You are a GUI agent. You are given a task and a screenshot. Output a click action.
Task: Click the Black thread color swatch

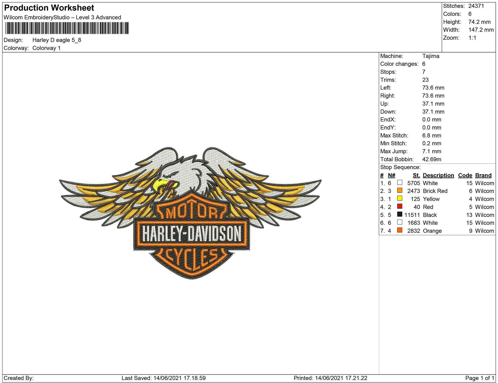coord(399,214)
